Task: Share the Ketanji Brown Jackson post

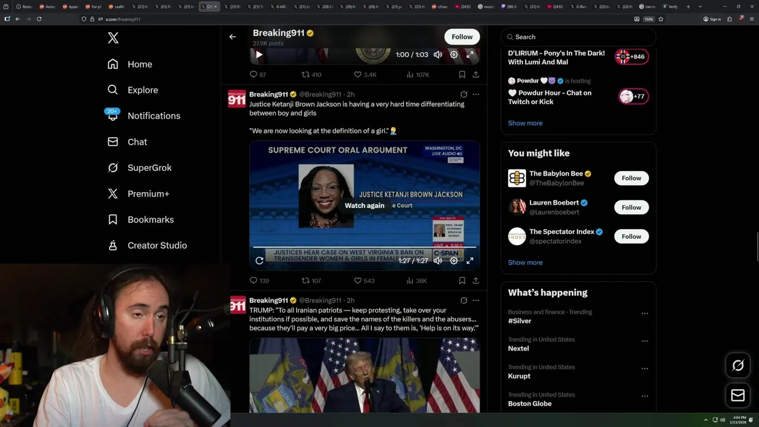Action: [476, 281]
